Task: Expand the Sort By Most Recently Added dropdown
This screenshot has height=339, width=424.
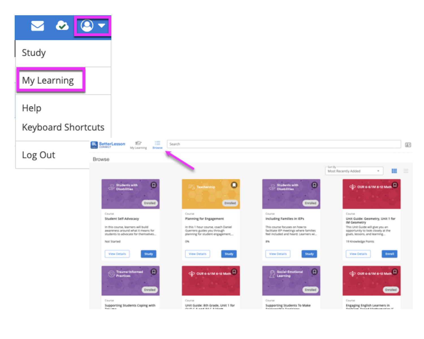Action: pos(354,171)
